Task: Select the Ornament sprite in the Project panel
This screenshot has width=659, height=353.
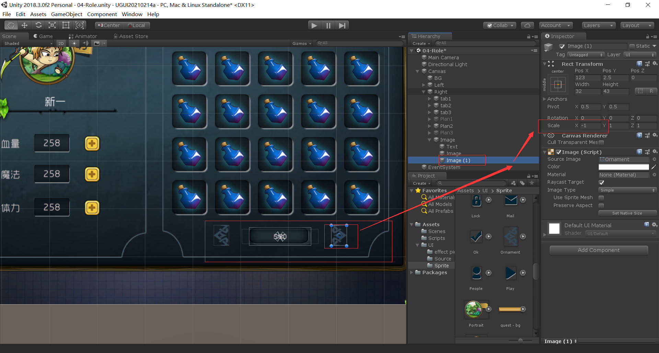Action: point(510,236)
